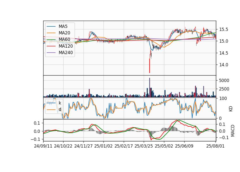Click the 2500 volume axis label
240x172 pixels.
tap(224, 89)
